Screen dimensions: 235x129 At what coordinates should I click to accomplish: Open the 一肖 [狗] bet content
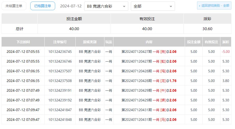coord(149,52)
